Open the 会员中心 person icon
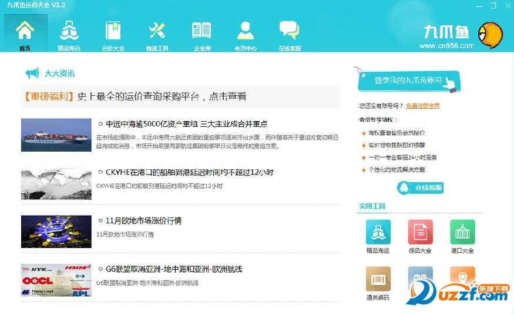Screen dimensions: 514x315 pos(245,31)
